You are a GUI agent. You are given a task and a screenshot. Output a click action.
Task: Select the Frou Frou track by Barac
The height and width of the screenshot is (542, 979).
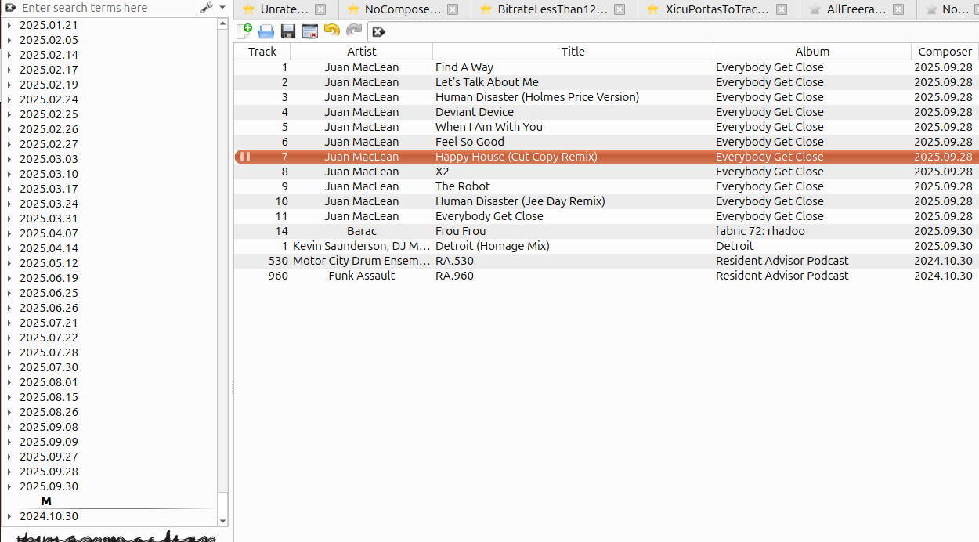click(461, 231)
